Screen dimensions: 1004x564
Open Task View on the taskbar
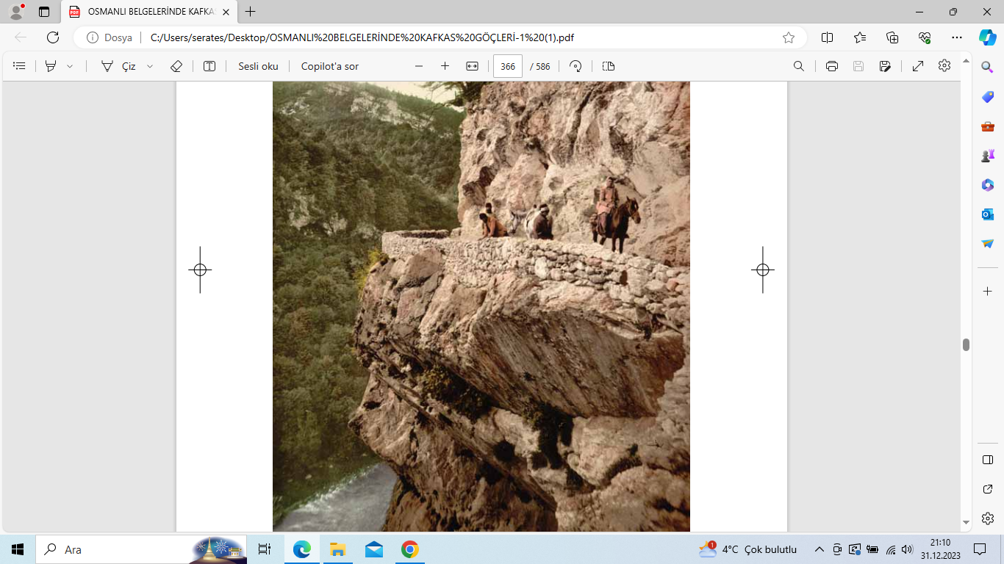click(265, 549)
